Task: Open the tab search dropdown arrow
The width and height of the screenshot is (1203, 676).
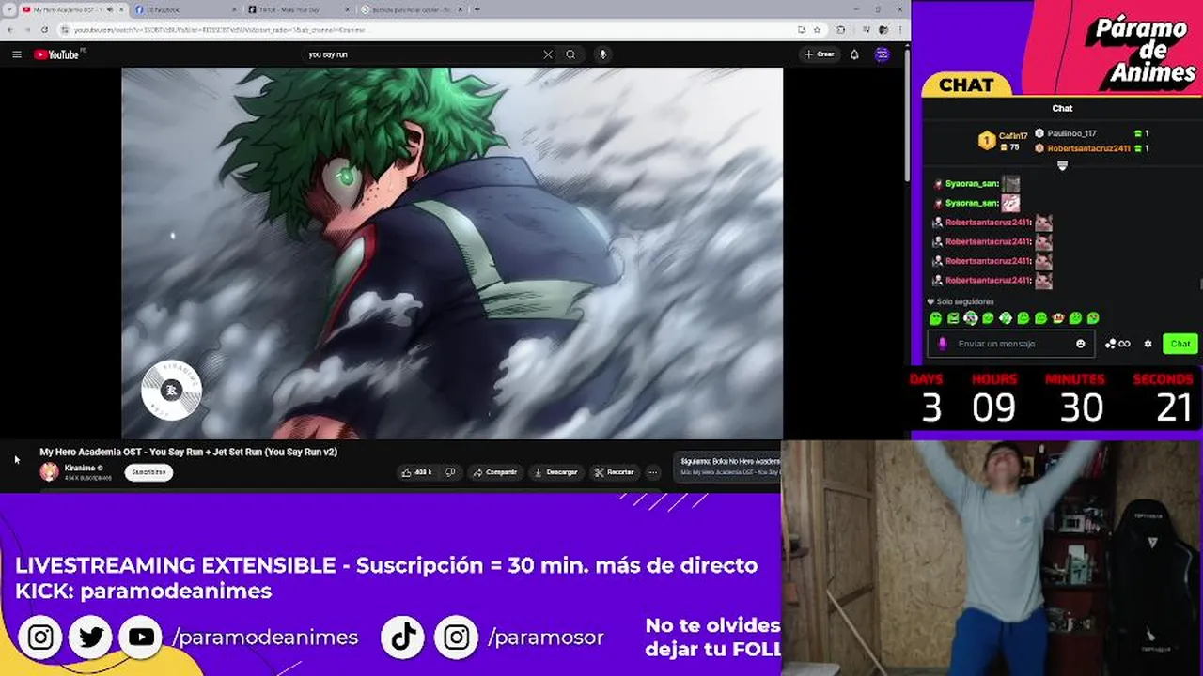Action: pyautogui.click(x=8, y=9)
